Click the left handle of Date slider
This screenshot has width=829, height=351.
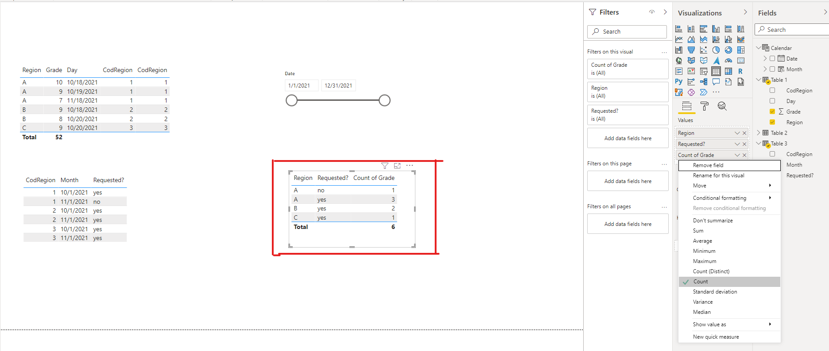291,100
